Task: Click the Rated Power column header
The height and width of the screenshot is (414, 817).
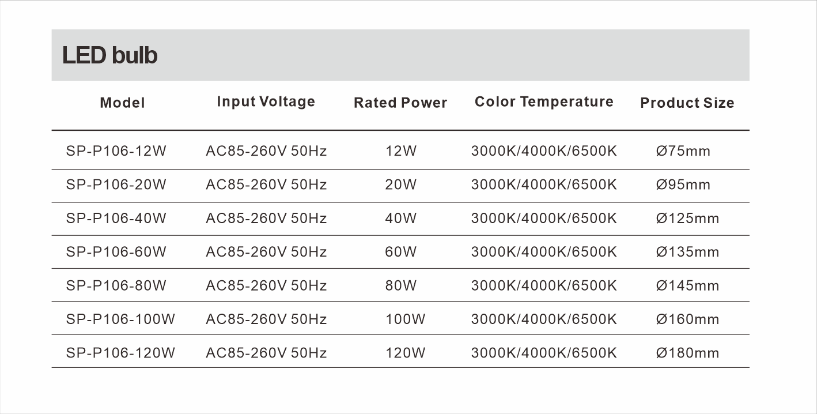Action: pos(400,103)
